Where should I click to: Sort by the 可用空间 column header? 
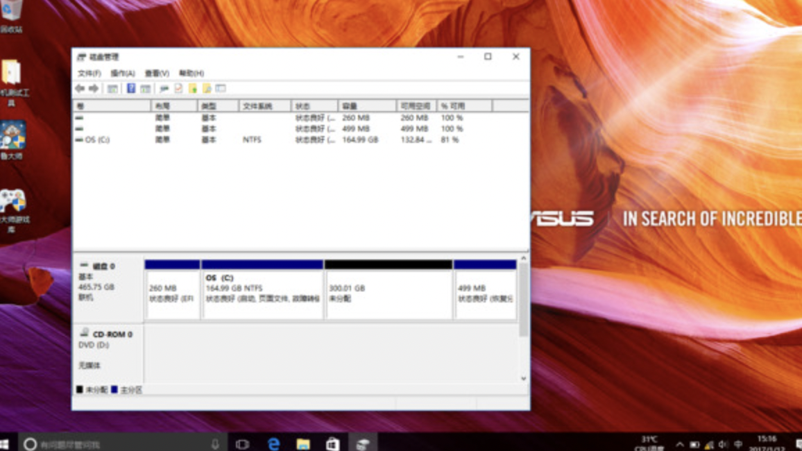click(x=417, y=106)
